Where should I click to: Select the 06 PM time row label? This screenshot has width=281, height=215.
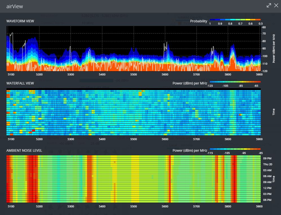click(x=267, y=200)
